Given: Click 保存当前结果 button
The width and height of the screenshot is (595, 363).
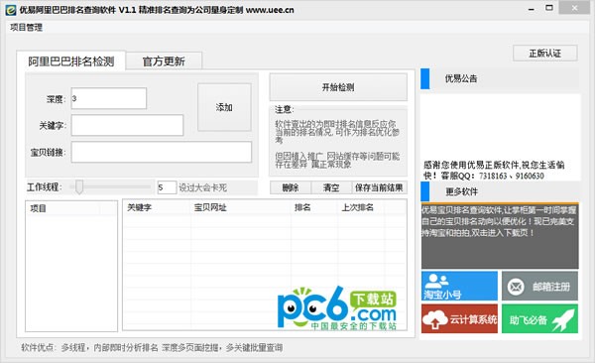Looking at the screenshot, I should (x=379, y=187).
